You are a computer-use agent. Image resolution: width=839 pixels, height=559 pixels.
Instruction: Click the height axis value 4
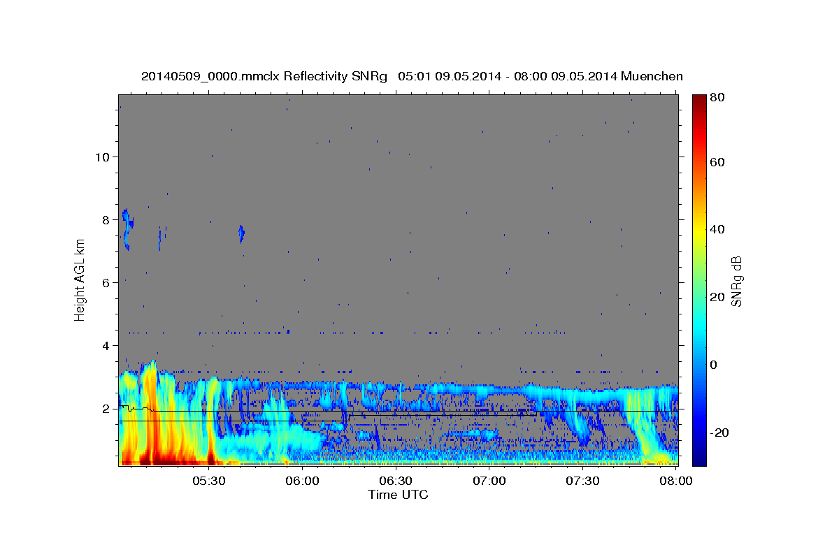pyautogui.click(x=106, y=345)
